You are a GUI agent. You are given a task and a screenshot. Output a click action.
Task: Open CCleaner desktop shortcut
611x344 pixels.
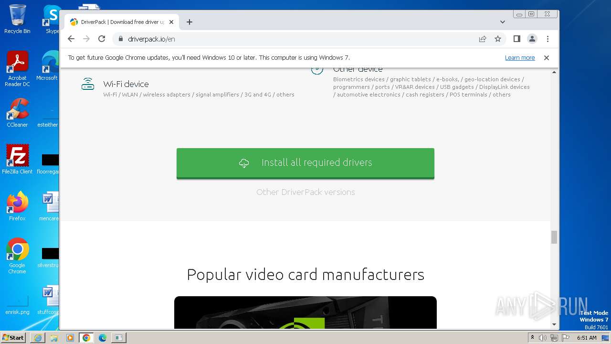click(17, 113)
